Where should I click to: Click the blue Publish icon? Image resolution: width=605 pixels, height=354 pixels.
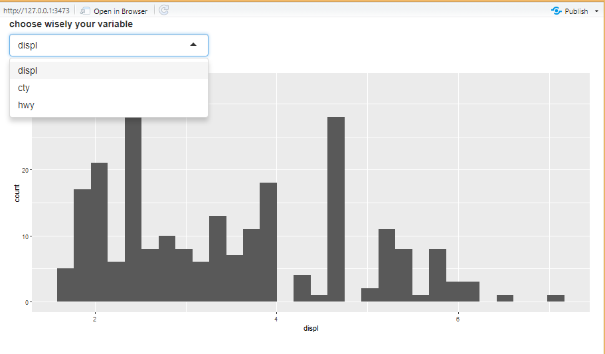[557, 11]
